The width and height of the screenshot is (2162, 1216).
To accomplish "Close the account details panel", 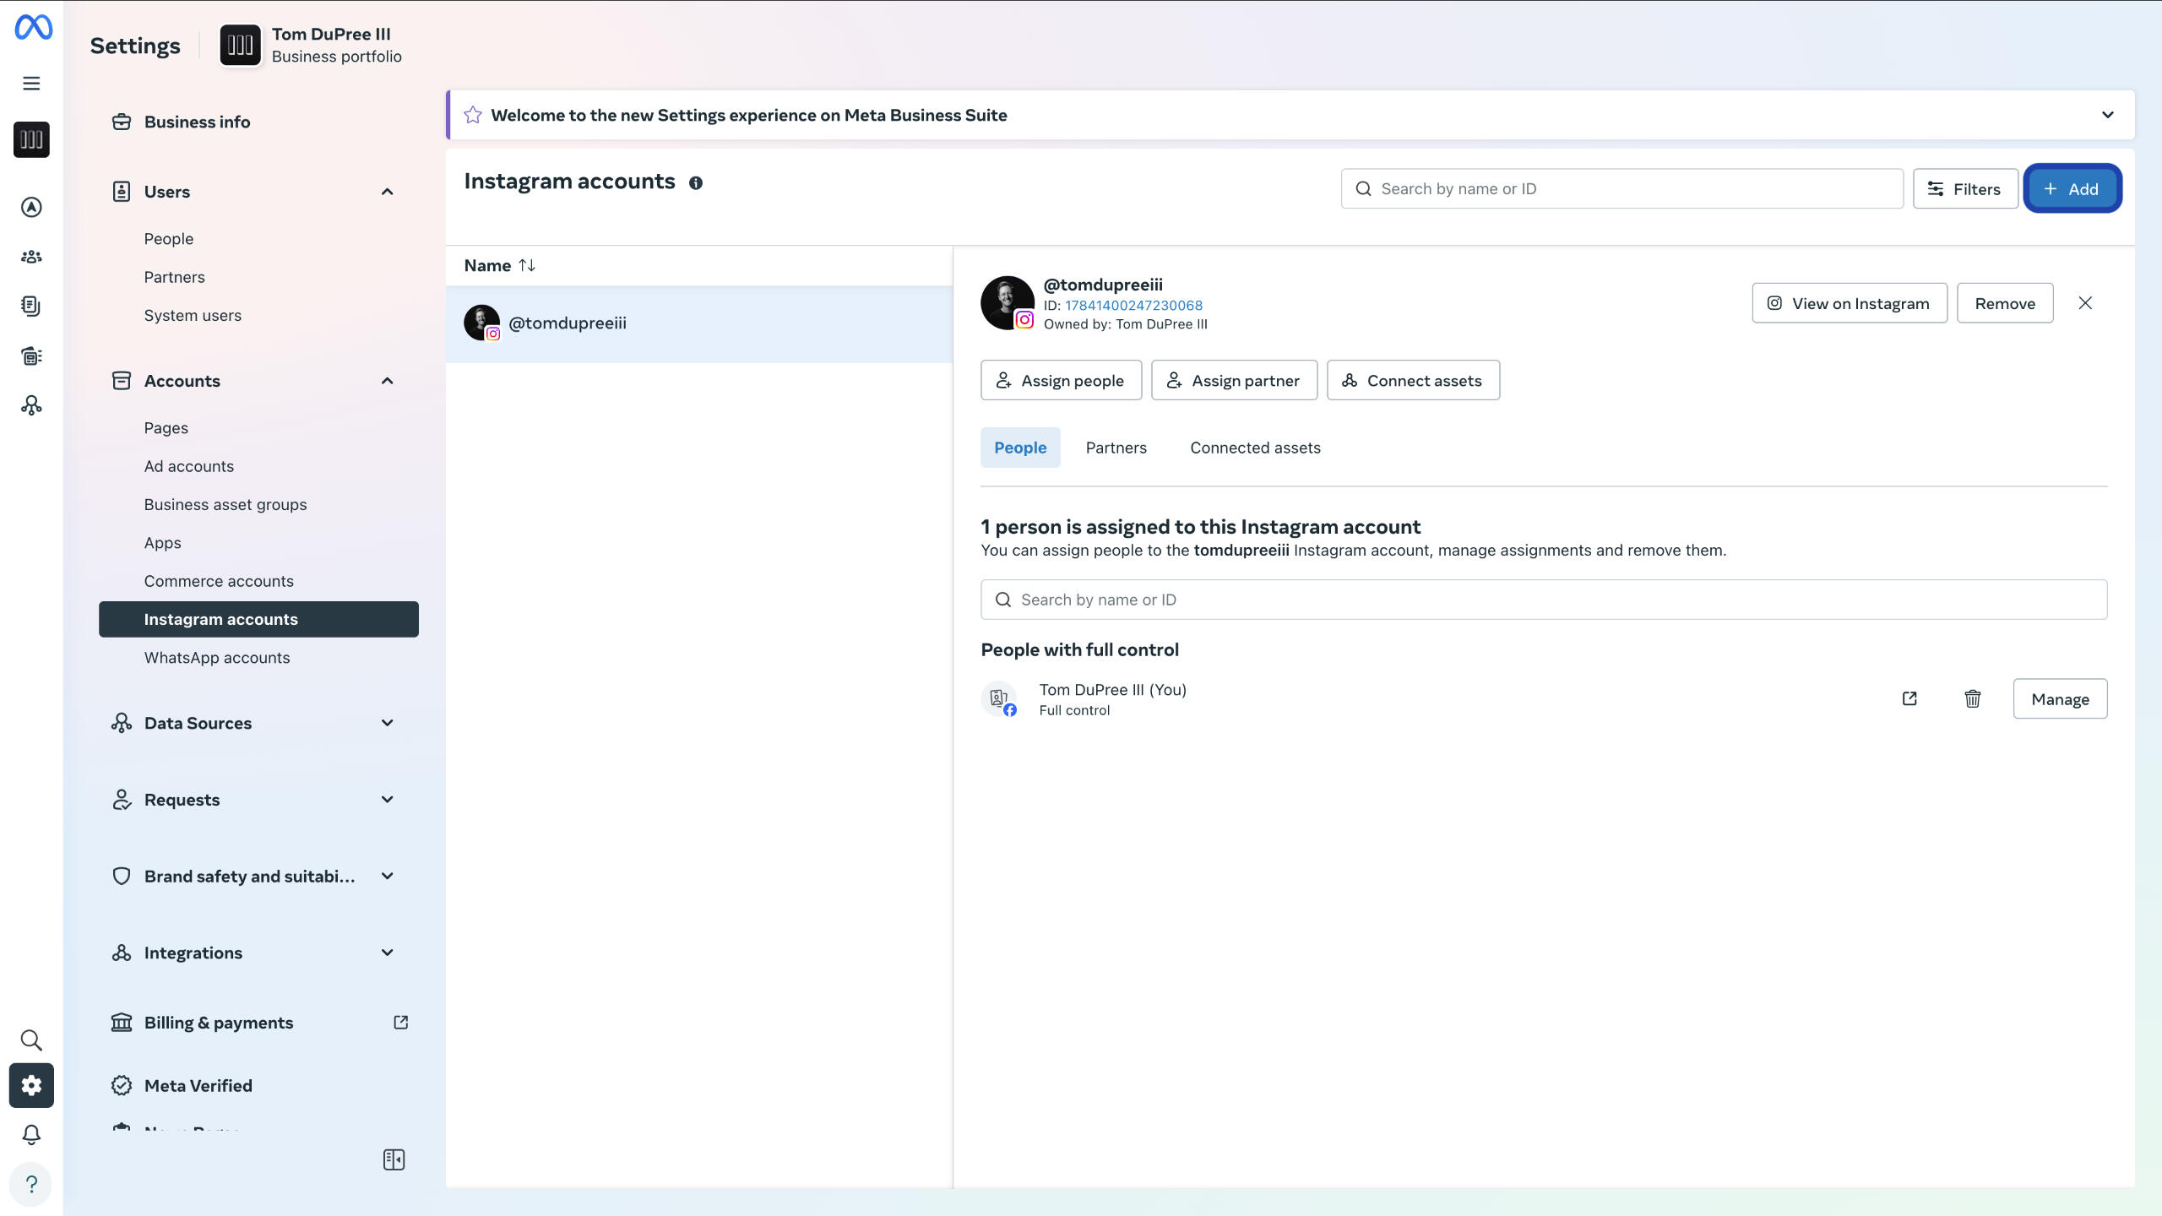I will (2084, 303).
